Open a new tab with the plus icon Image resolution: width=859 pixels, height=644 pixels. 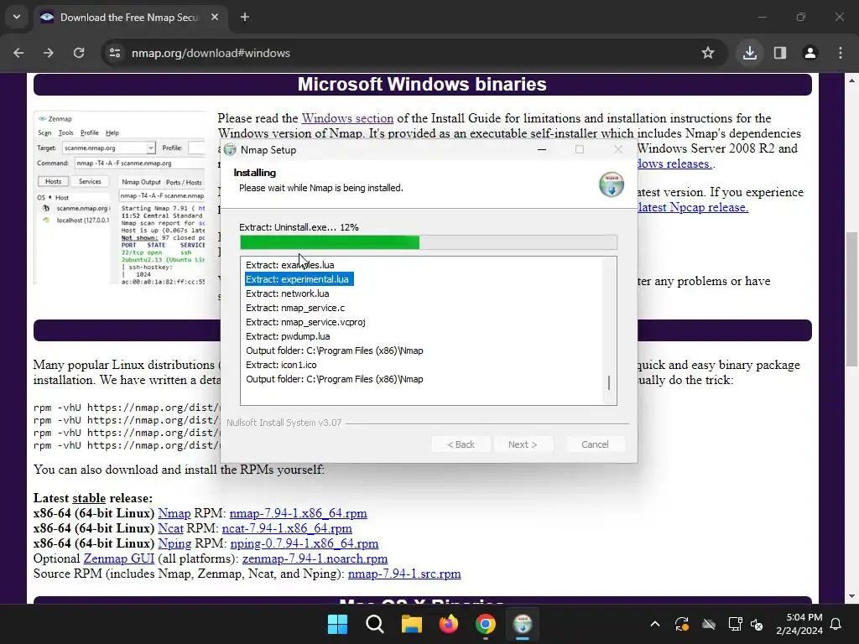tap(245, 17)
